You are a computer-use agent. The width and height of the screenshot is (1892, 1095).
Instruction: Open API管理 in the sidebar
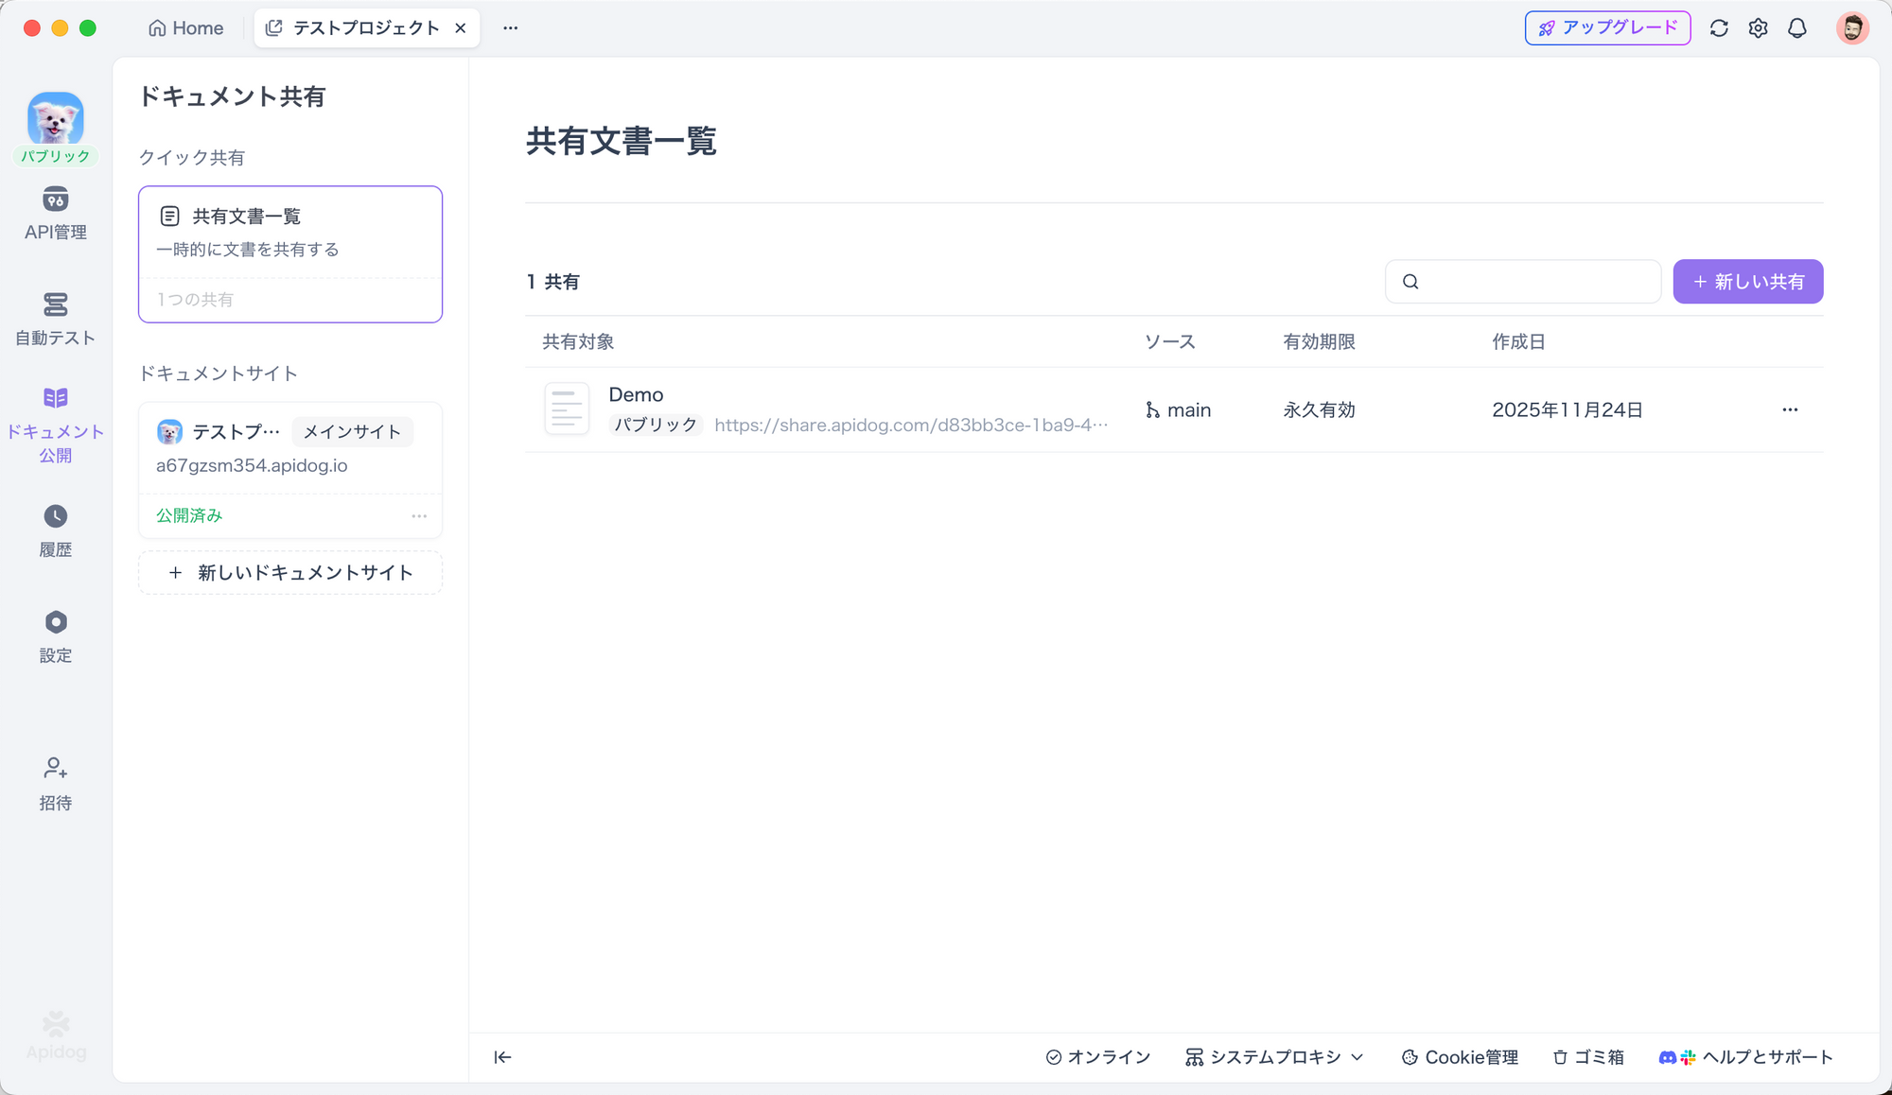(55, 214)
